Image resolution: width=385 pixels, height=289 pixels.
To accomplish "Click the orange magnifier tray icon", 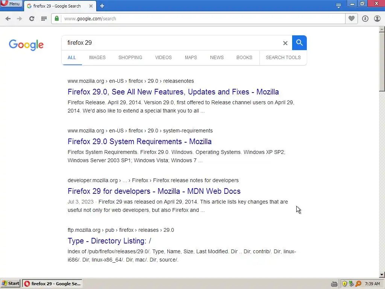I will (358, 284).
